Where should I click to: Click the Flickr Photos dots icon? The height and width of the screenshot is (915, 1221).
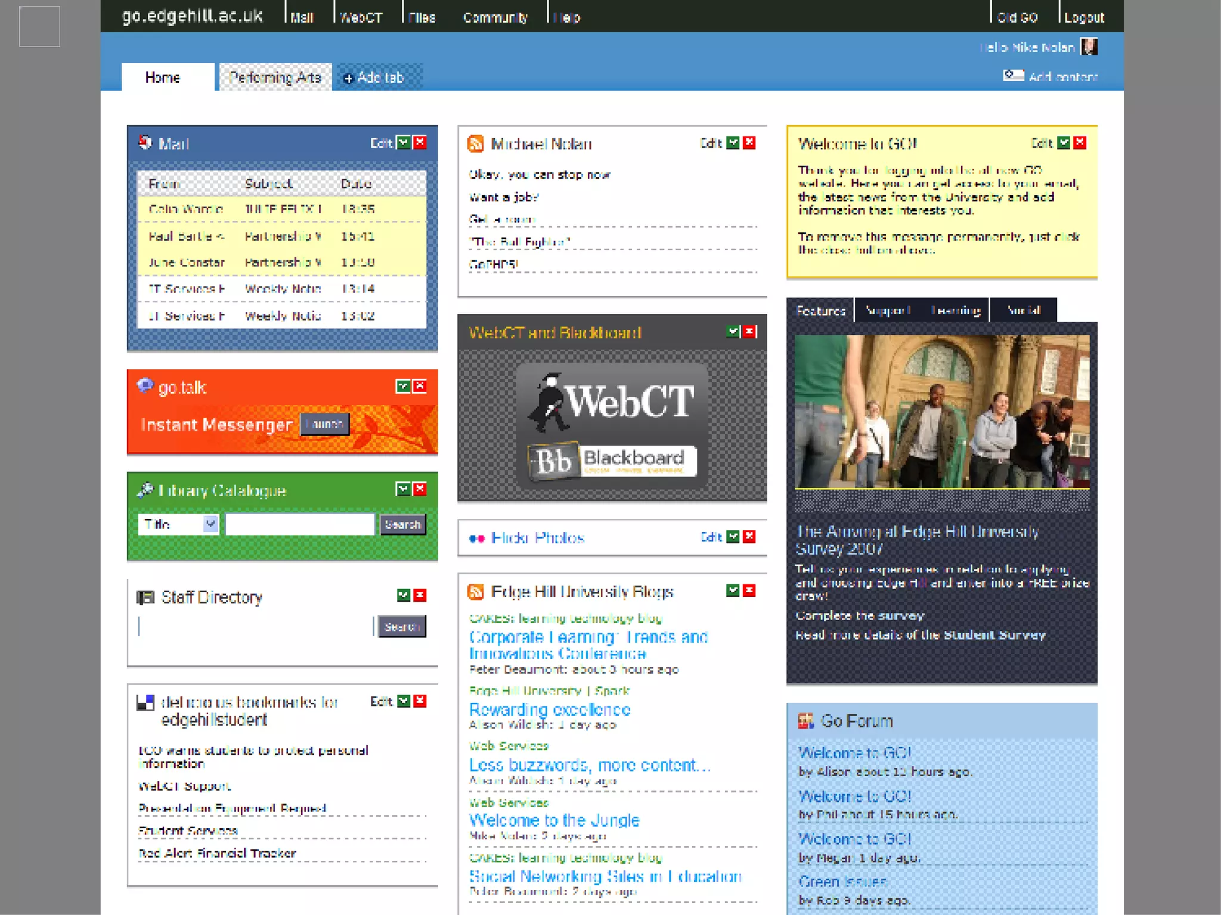pos(476,539)
